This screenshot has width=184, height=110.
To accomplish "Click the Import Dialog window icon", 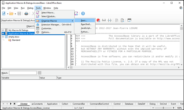I will pos(129,20).
